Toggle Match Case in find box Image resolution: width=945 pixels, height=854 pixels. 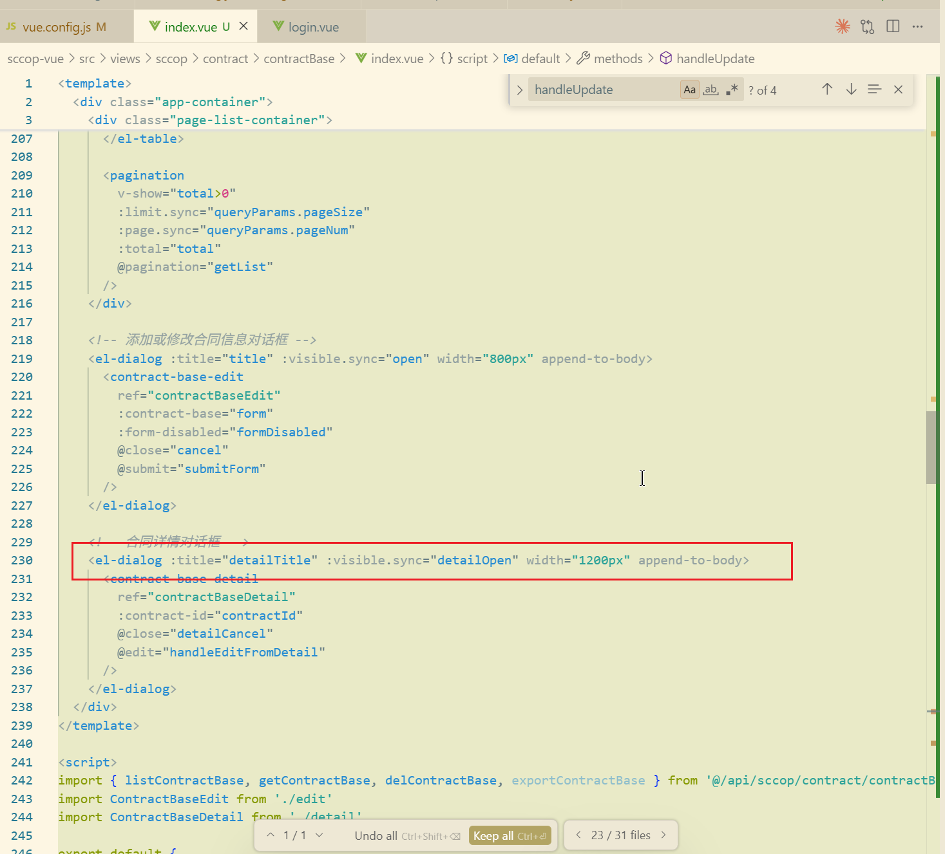pyautogui.click(x=689, y=89)
